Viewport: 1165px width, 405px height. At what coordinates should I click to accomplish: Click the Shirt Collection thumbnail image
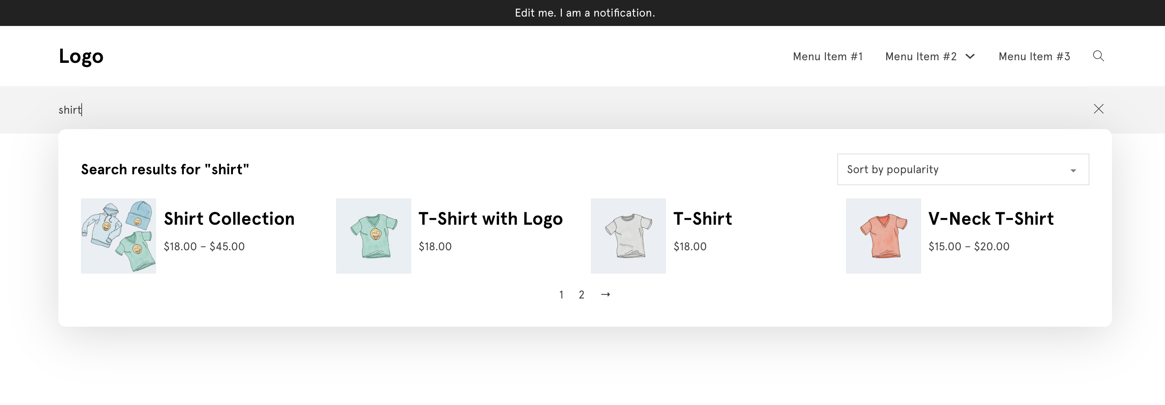coord(119,236)
